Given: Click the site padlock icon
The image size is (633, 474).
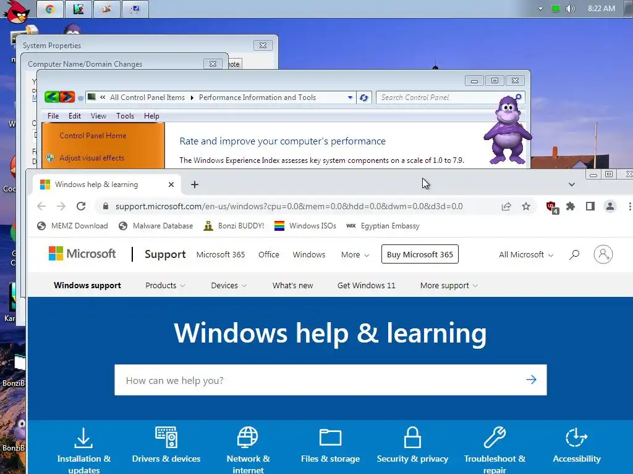Looking at the screenshot, I should (106, 206).
